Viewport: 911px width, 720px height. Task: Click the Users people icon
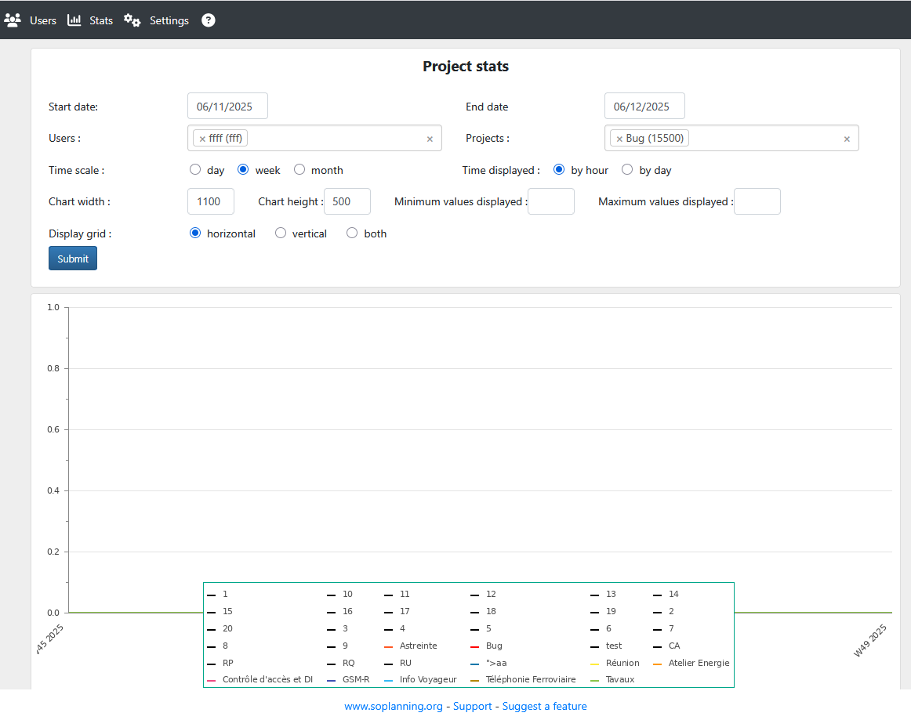click(x=13, y=20)
